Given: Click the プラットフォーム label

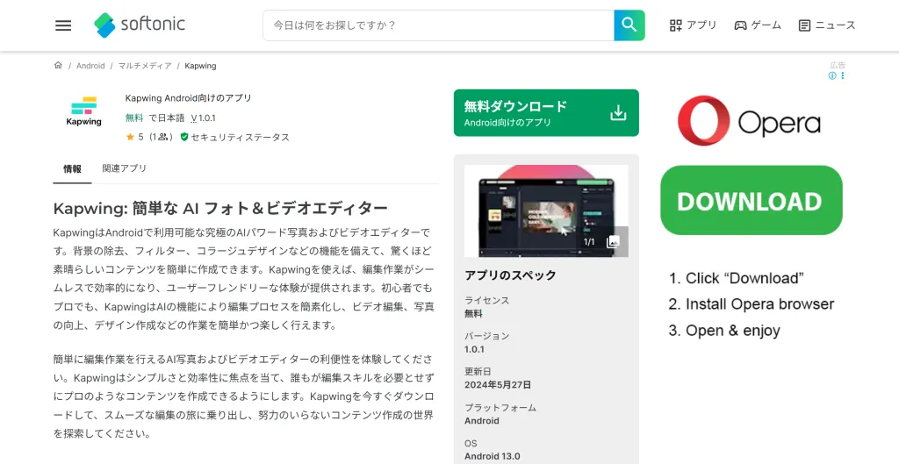Looking at the screenshot, I should point(500,407).
